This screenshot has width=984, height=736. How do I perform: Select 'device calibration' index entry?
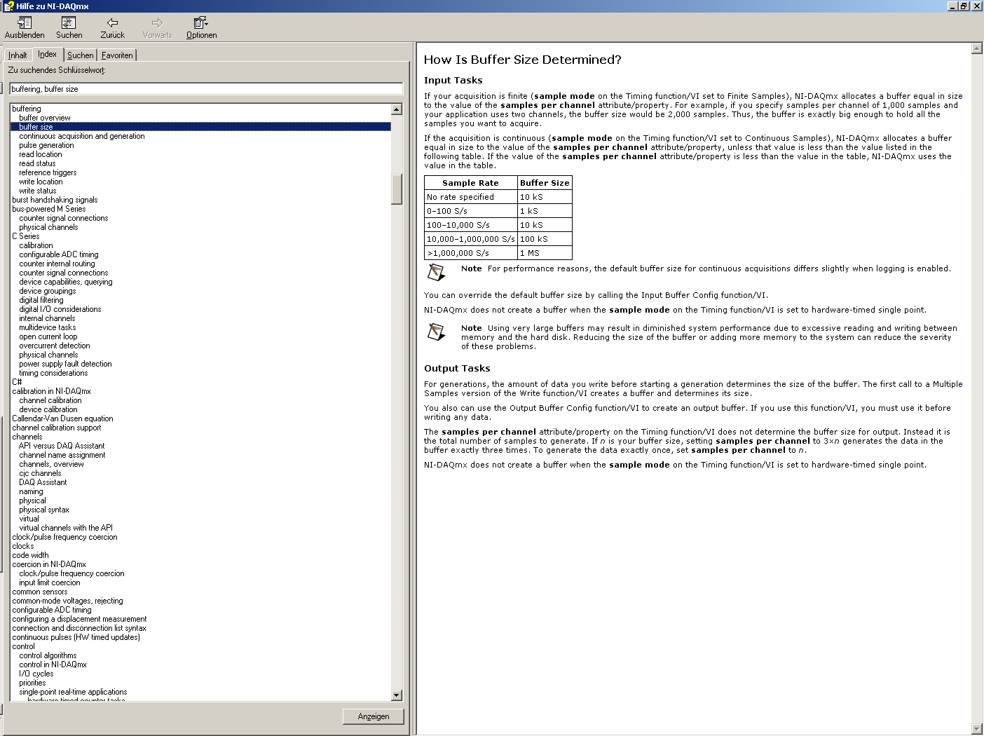pos(48,409)
